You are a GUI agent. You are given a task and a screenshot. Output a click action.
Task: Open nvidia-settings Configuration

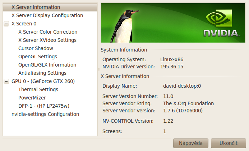45,114
